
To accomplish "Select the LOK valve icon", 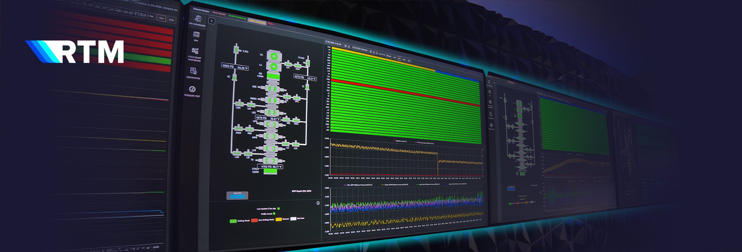I will pos(237,153).
